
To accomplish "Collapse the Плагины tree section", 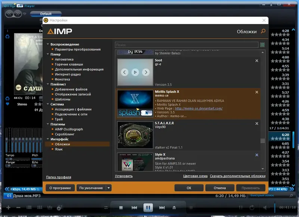I will click(x=48, y=124).
